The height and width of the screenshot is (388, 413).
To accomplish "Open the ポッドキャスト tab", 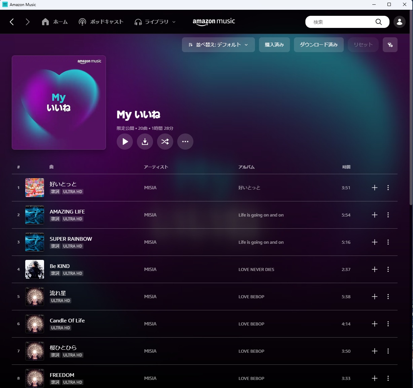I will pyautogui.click(x=101, y=22).
